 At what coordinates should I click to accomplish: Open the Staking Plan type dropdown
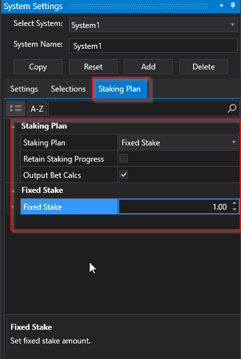(x=179, y=142)
